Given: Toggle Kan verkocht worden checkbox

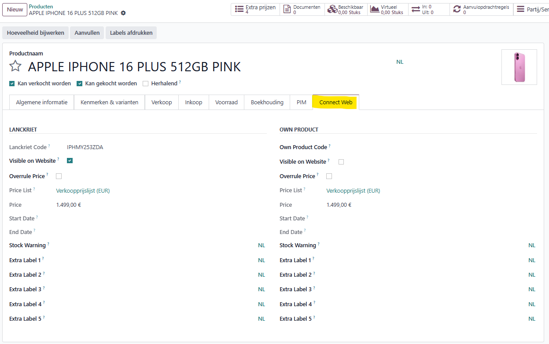Looking at the screenshot, I should pos(12,83).
